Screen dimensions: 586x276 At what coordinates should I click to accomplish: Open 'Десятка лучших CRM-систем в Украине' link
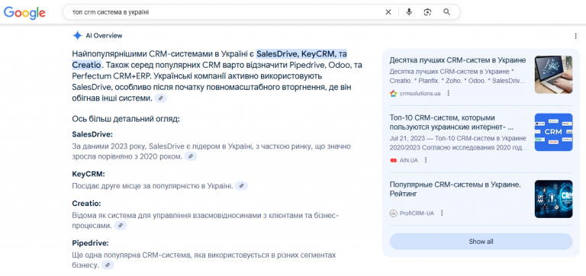click(x=458, y=60)
